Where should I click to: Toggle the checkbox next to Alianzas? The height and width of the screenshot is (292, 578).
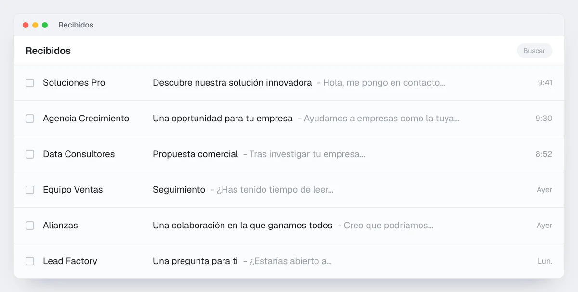[x=30, y=226]
